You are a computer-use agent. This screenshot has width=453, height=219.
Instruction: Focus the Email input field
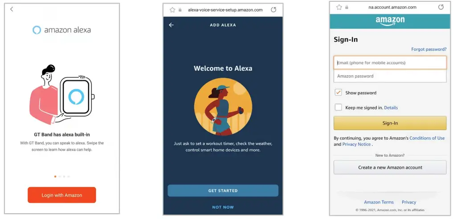coord(390,63)
